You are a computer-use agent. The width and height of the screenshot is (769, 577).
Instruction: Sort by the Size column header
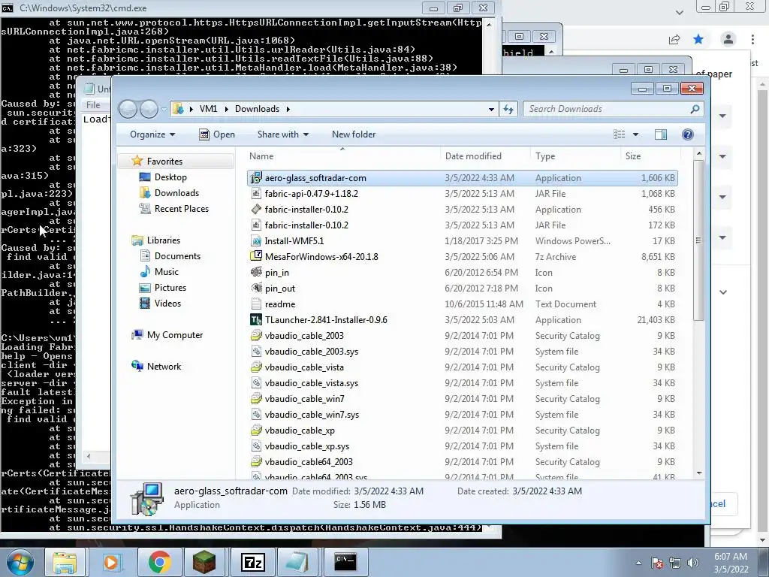point(650,156)
